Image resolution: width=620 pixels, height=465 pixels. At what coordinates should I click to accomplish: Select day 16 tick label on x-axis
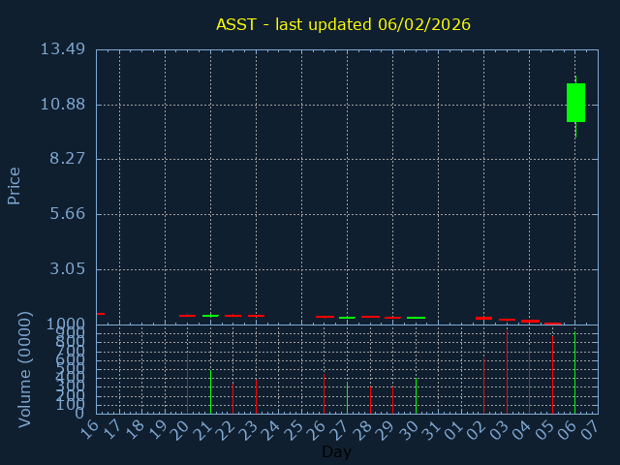point(90,427)
